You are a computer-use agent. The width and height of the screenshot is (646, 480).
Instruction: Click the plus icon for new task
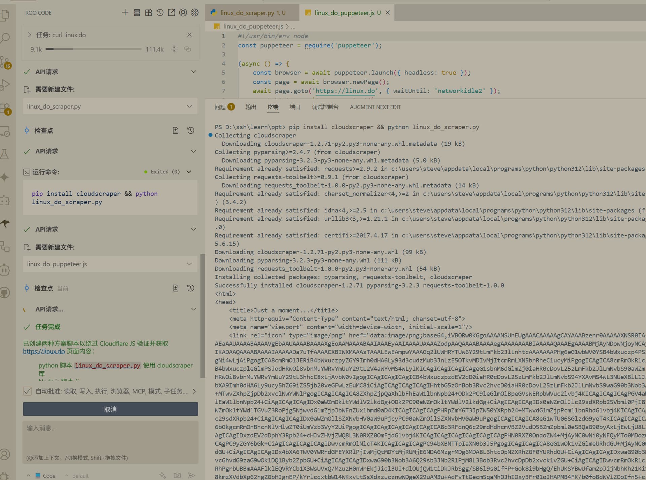point(125,13)
